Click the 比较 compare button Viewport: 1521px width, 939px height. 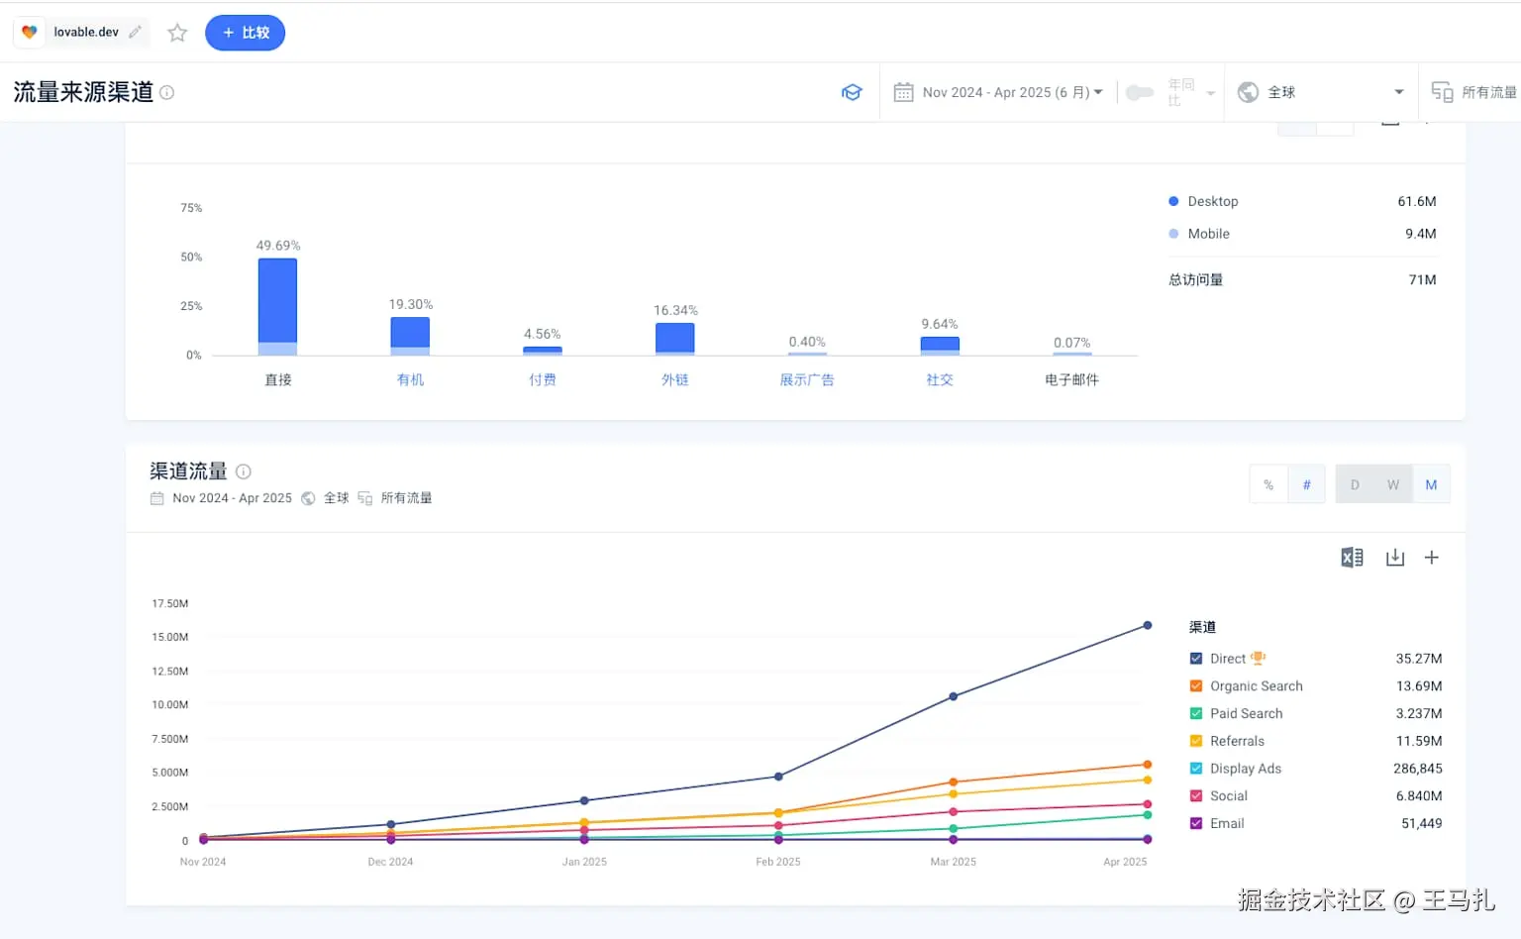246,33
